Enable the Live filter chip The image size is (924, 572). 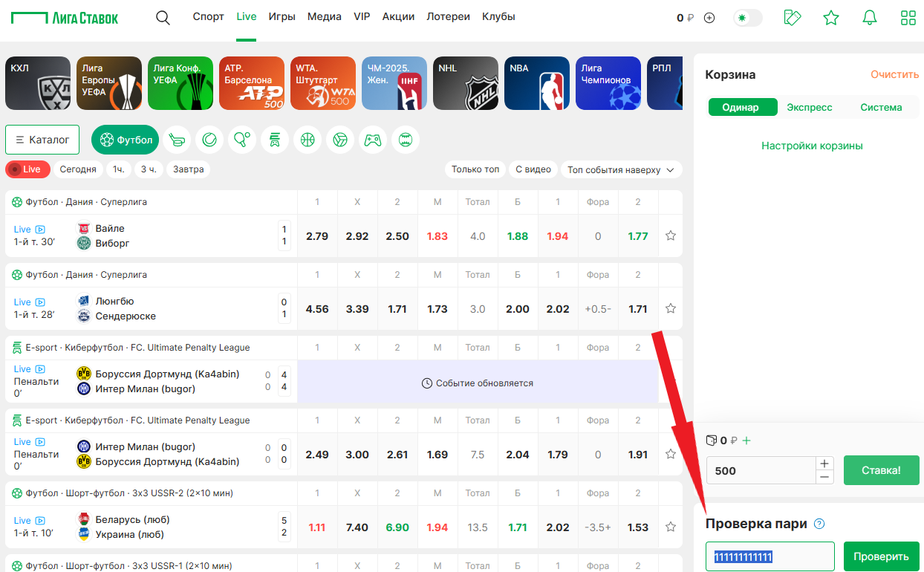[x=27, y=169]
